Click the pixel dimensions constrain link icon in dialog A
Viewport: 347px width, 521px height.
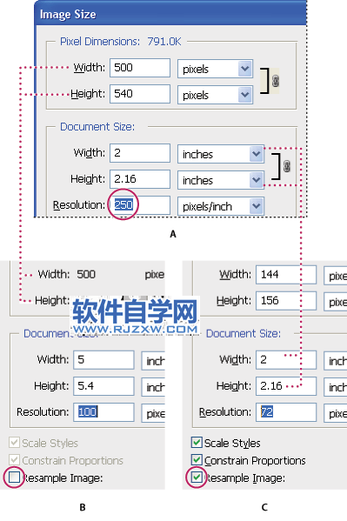click(x=275, y=81)
